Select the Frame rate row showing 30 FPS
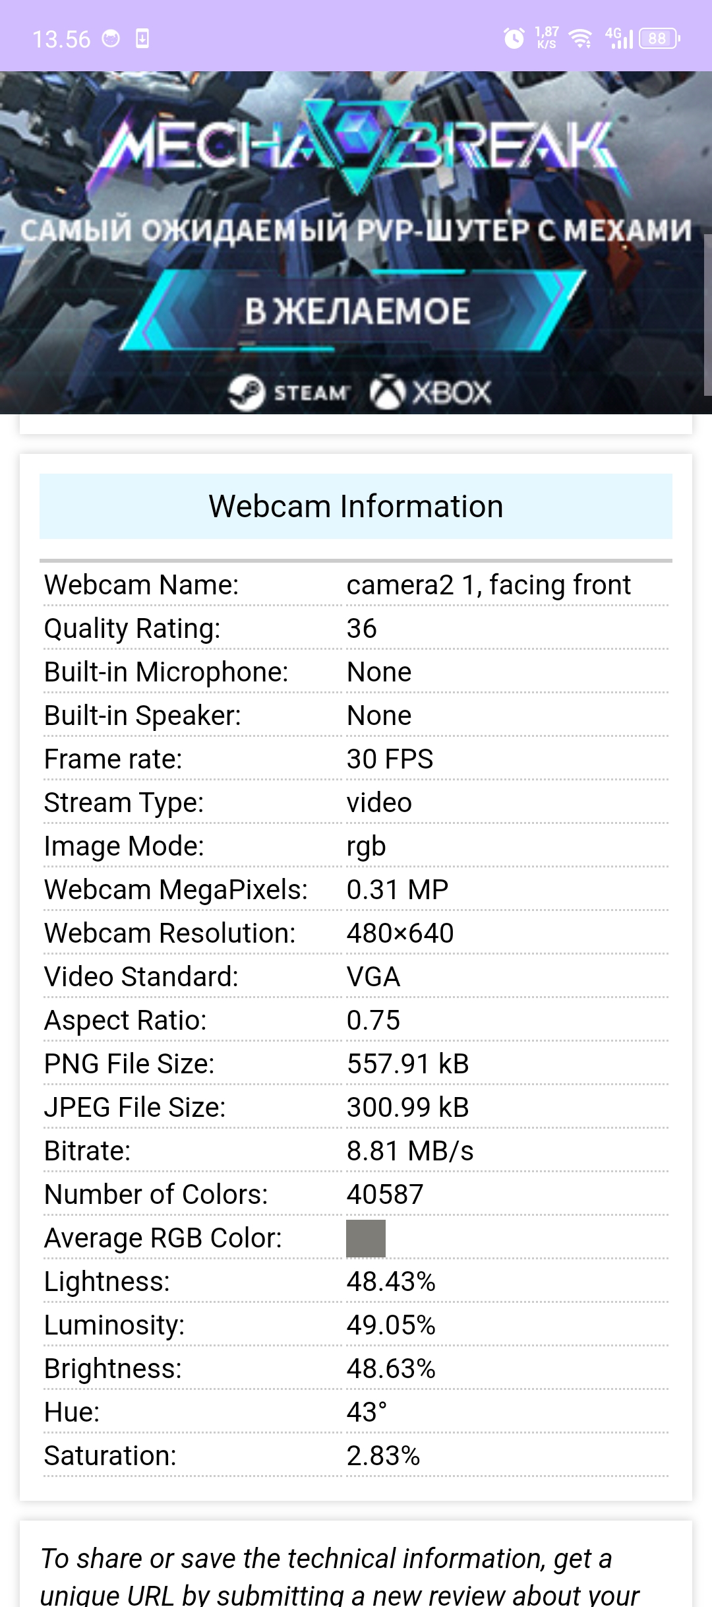 click(x=390, y=759)
